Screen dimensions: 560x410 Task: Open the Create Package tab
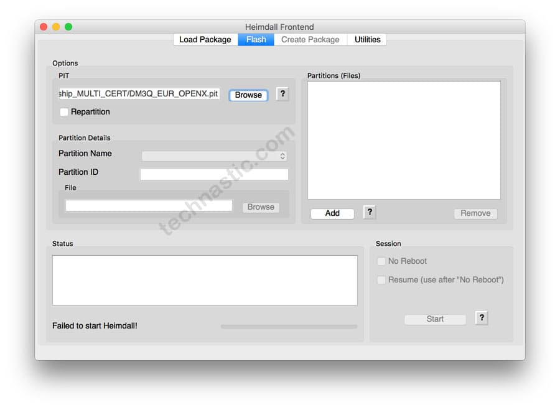point(310,40)
